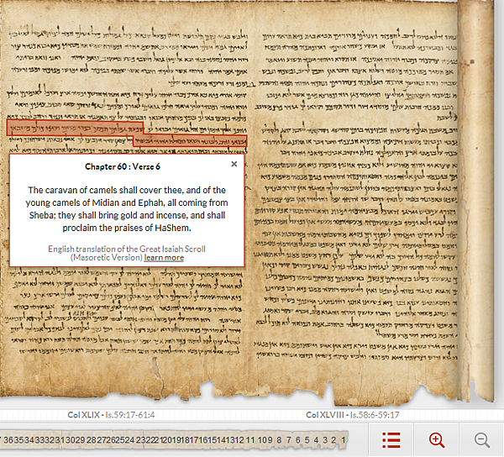Jump to column 6 in the scroll navigator

(297, 440)
